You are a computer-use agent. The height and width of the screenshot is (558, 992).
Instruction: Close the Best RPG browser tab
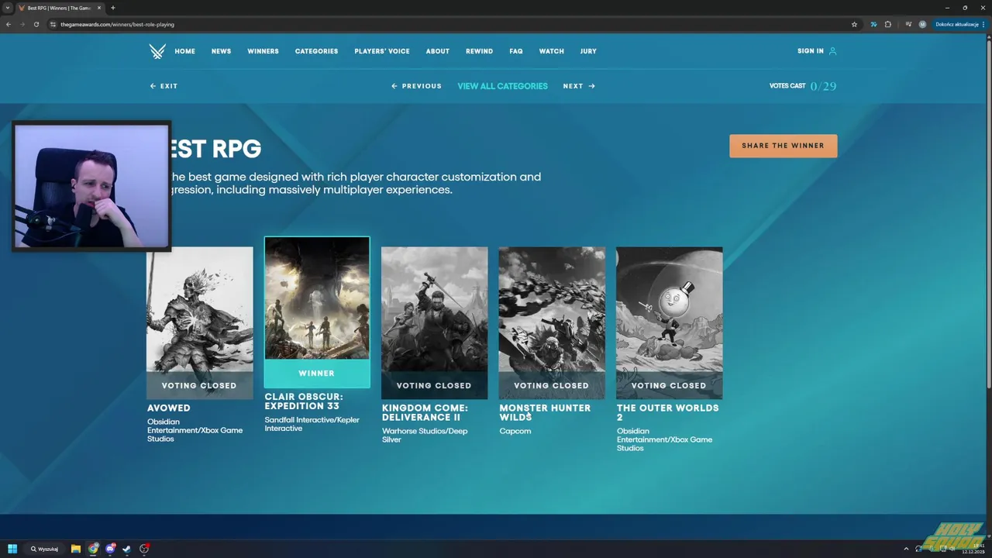[x=99, y=8]
